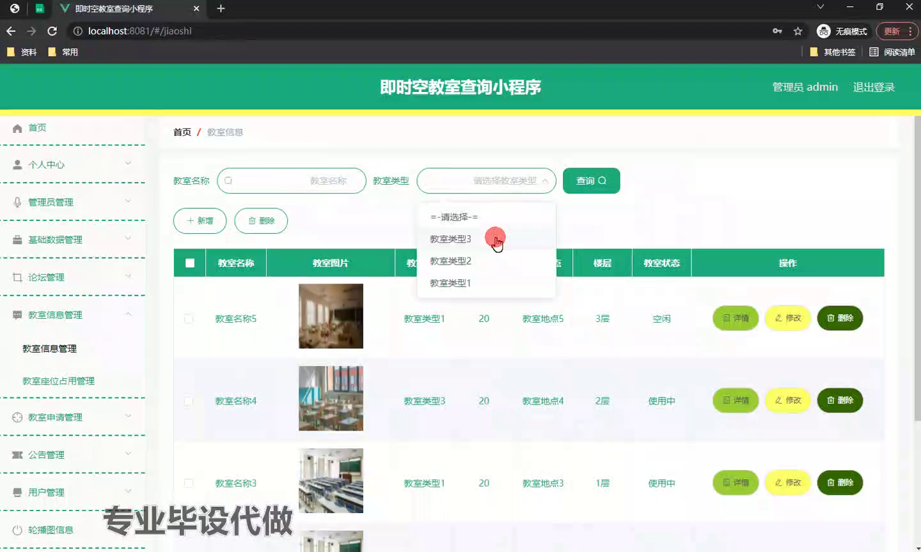
Task: Click the 教室名称 search input field
Action: [292, 181]
